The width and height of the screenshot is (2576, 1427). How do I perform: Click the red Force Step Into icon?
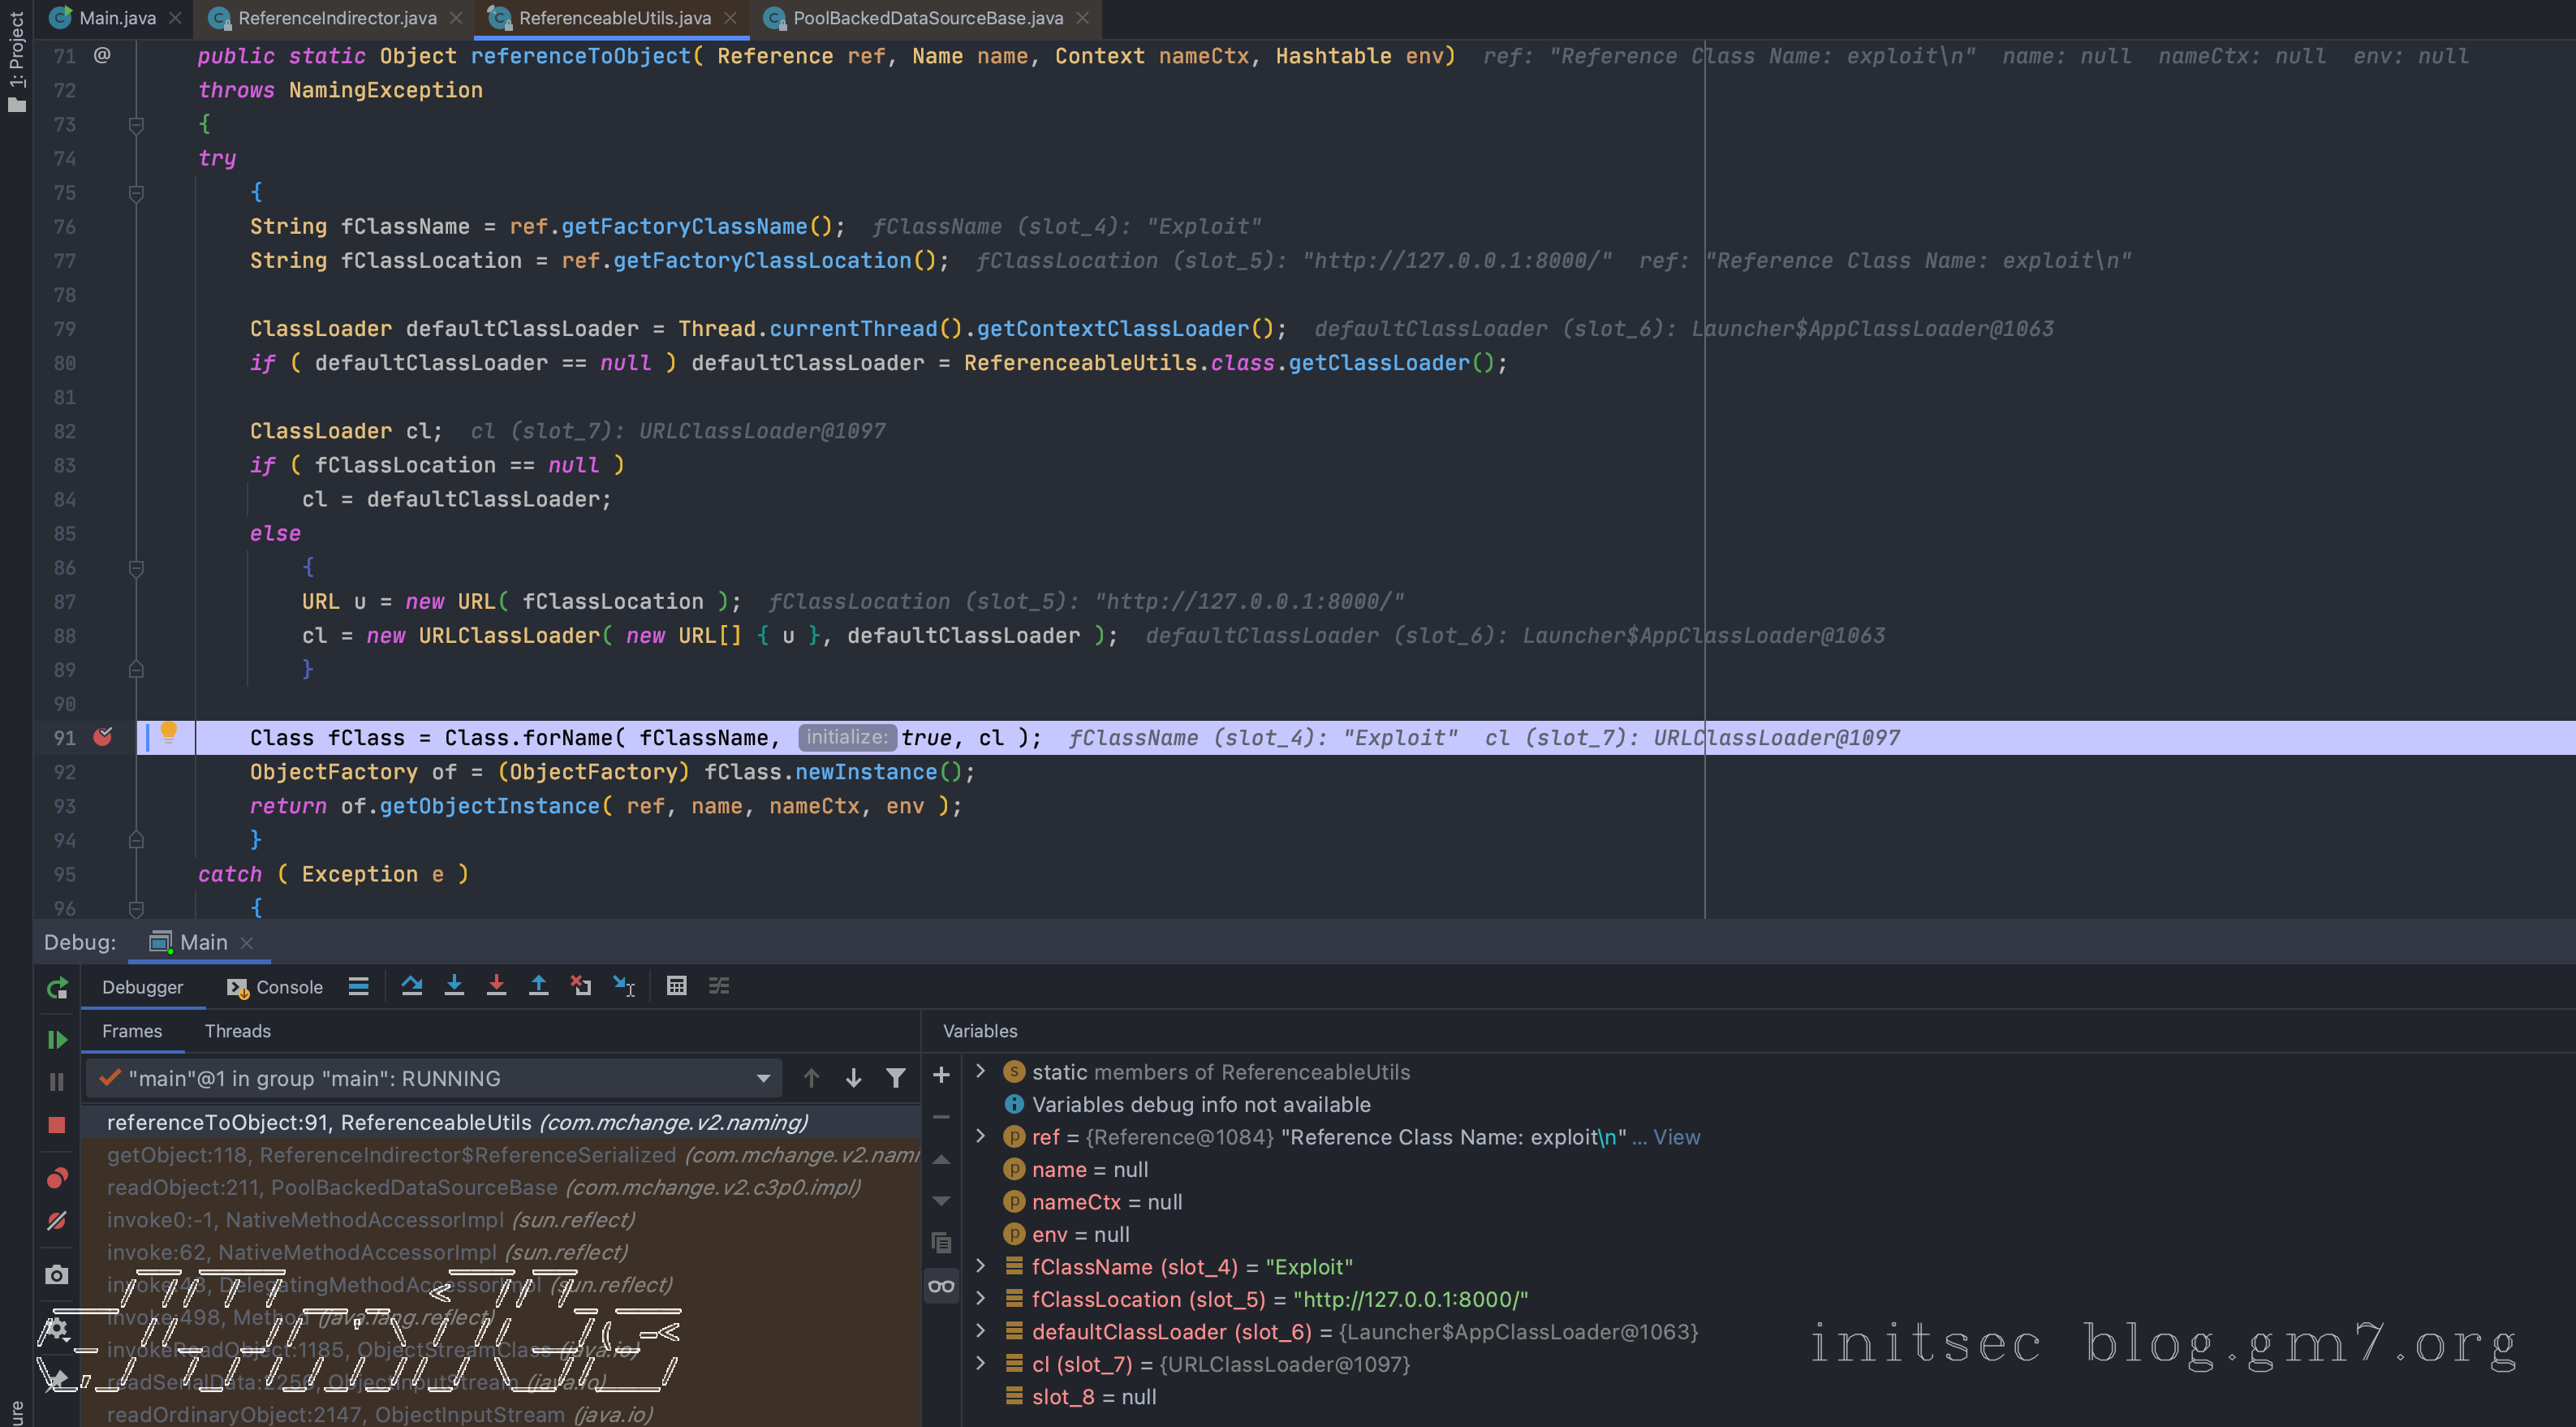pyautogui.click(x=496, y=986)
